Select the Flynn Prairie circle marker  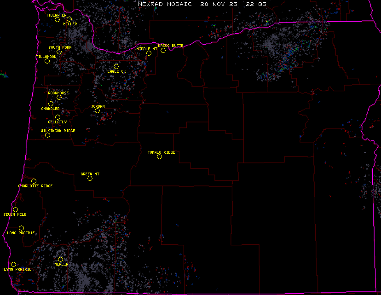[14, 264]
